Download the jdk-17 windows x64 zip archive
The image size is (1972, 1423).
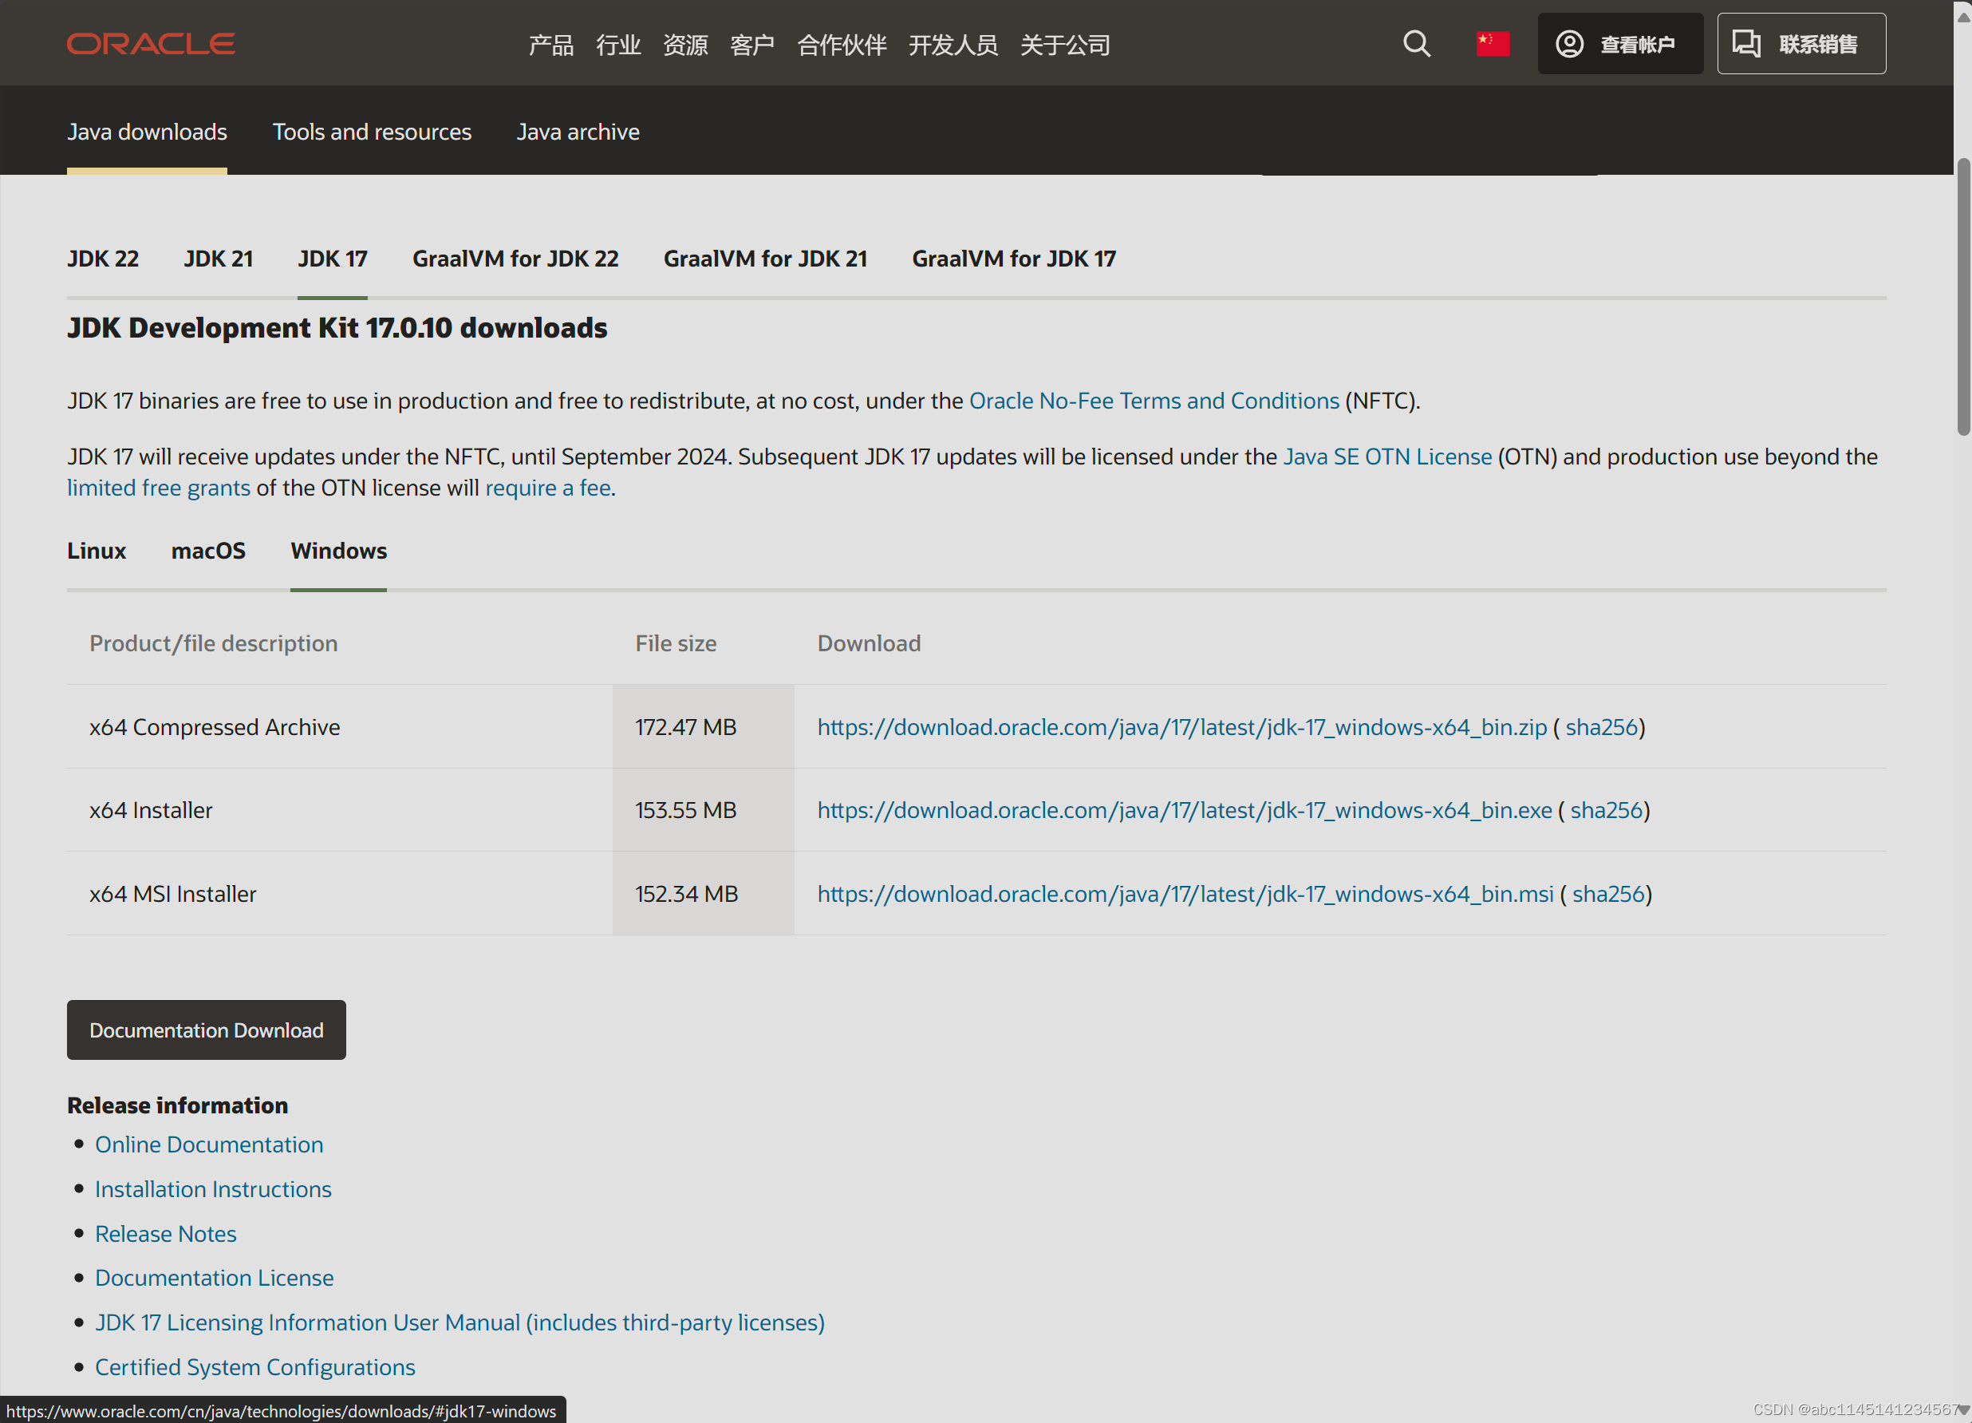coord(1181,727)
